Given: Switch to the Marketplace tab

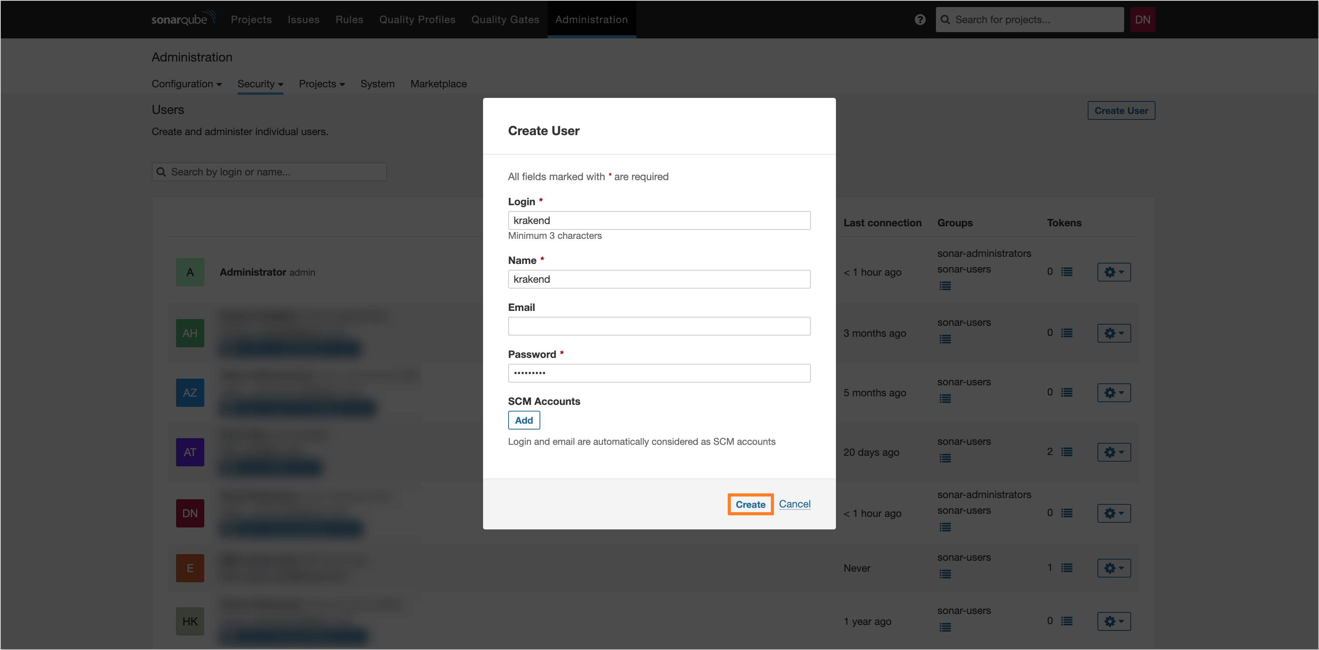Looking at the screenshot, I should (438, 84).
